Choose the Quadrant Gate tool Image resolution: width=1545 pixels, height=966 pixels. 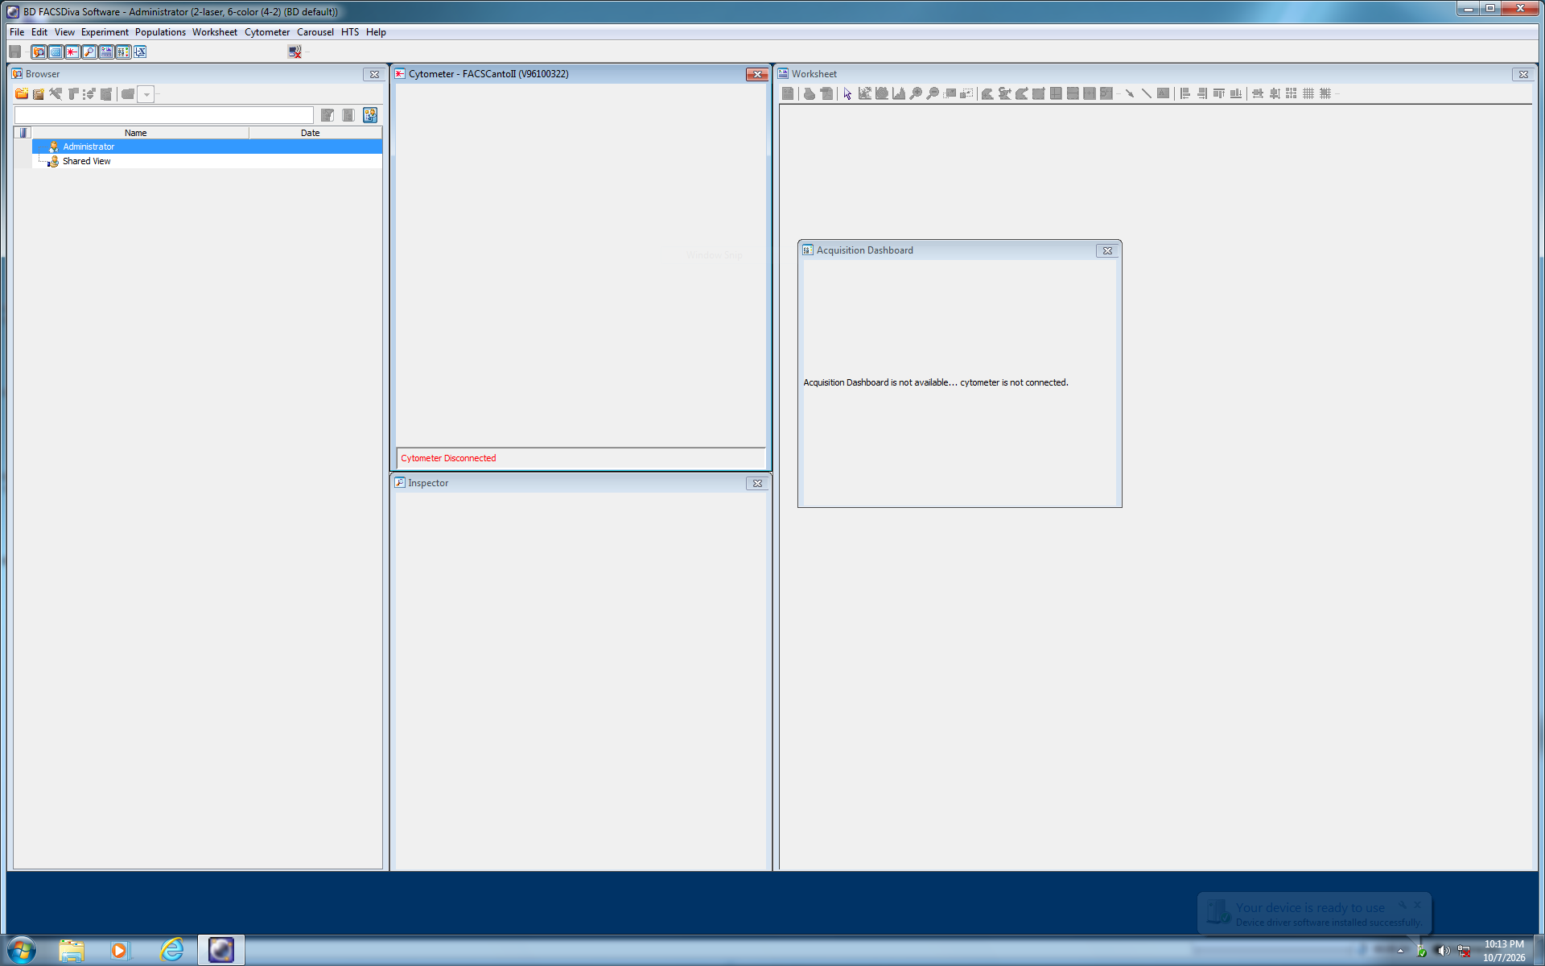1056,94
